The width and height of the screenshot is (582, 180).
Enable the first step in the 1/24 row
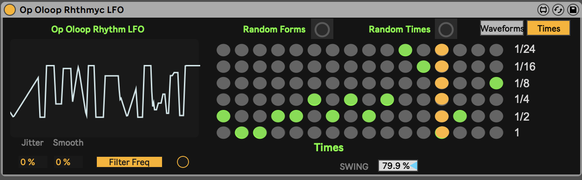(x=223, y=50)
